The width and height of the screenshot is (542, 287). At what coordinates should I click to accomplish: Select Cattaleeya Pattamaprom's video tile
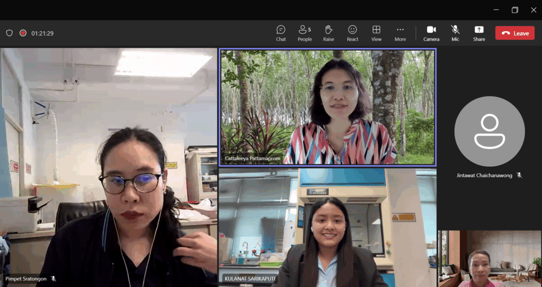point(328,107)
